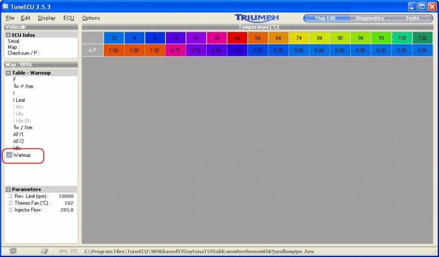Select the 0.30 cell under 44 °C
This screenshot has width=439, height=257.
click(x=237, y=51)
